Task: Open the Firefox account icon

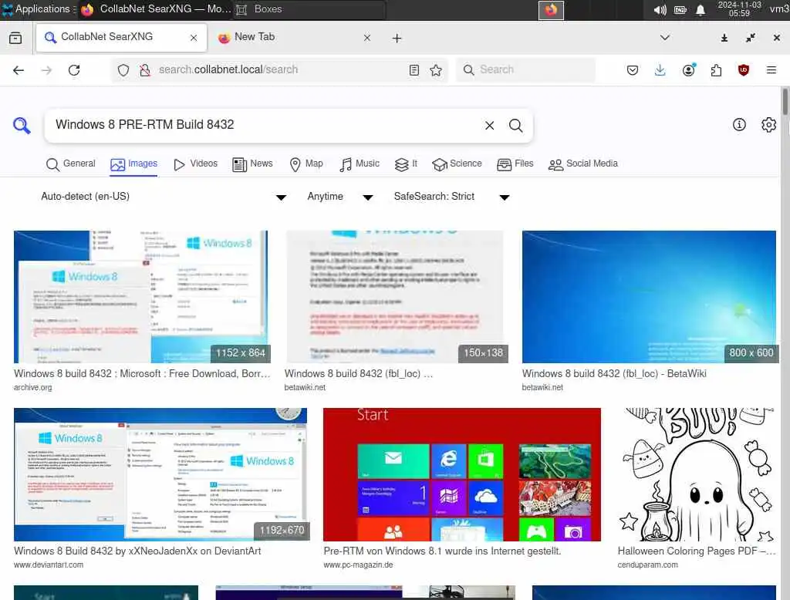Action: pos(688,70)
